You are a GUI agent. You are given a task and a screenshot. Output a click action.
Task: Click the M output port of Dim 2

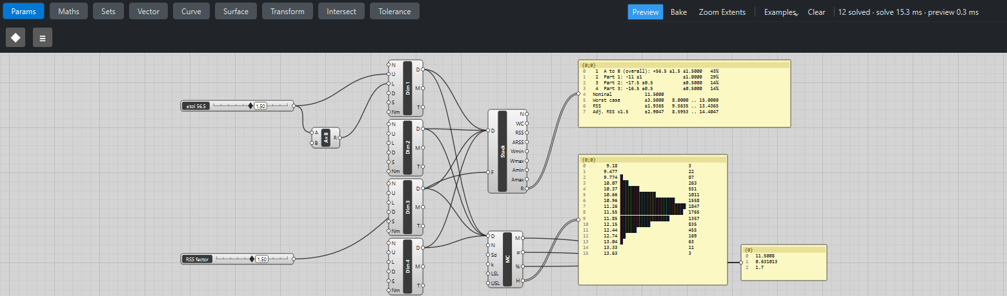tap(423, 147)
